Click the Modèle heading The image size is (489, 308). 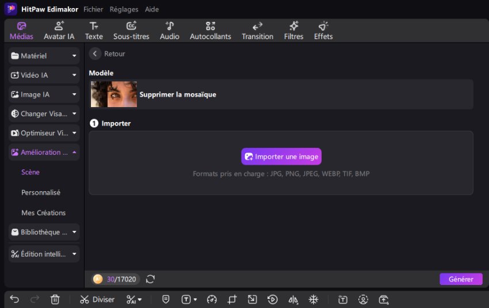point(101,73)
